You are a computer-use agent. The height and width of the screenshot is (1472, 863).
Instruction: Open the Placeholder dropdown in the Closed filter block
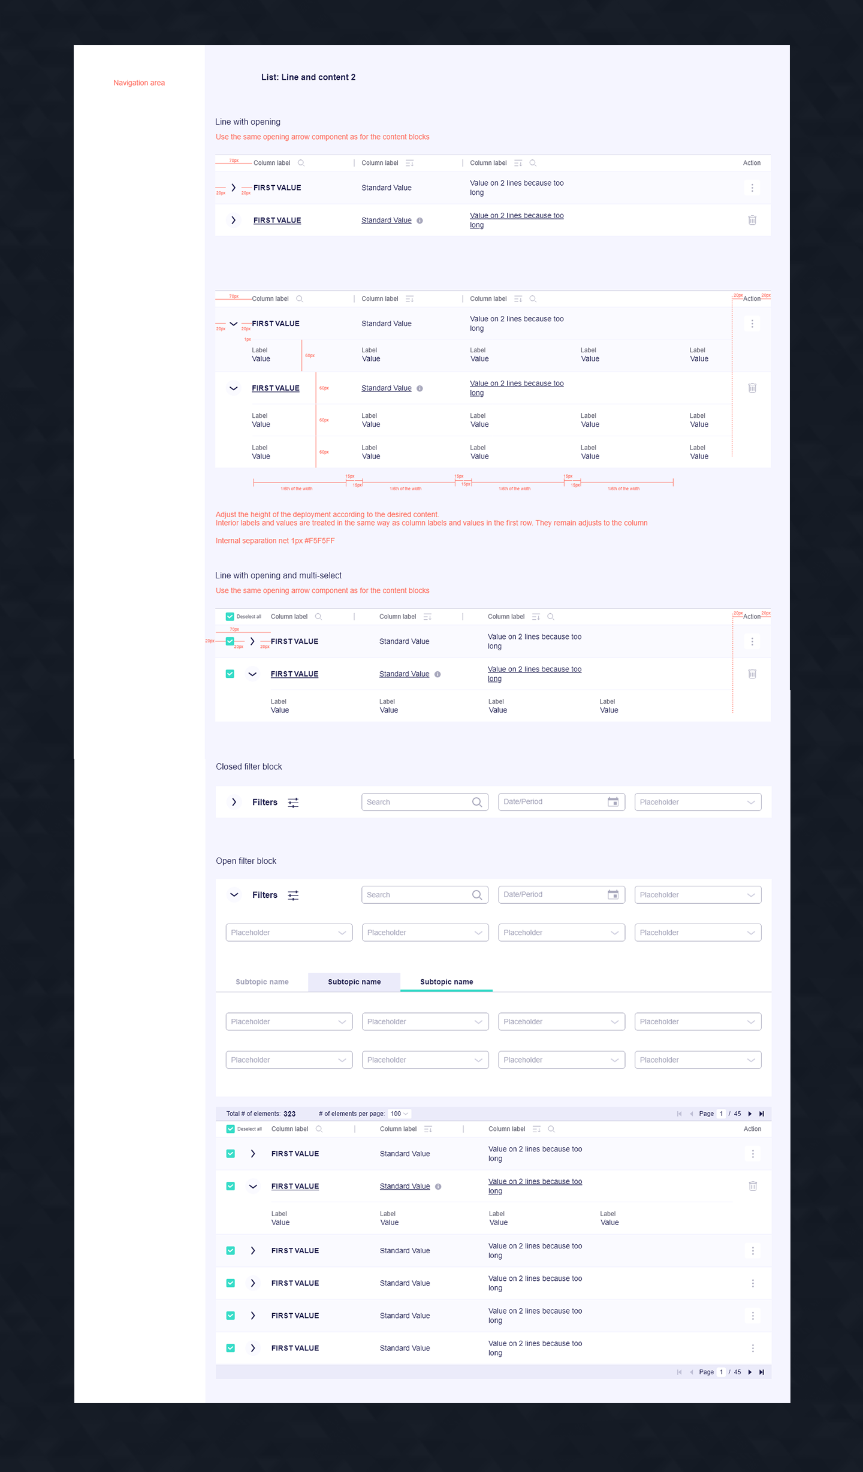pos(698,802)
